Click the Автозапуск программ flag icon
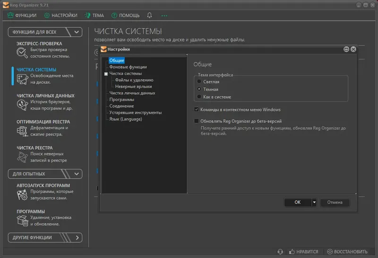The height and width of the screenshot is (258, 378). (22, 195)
